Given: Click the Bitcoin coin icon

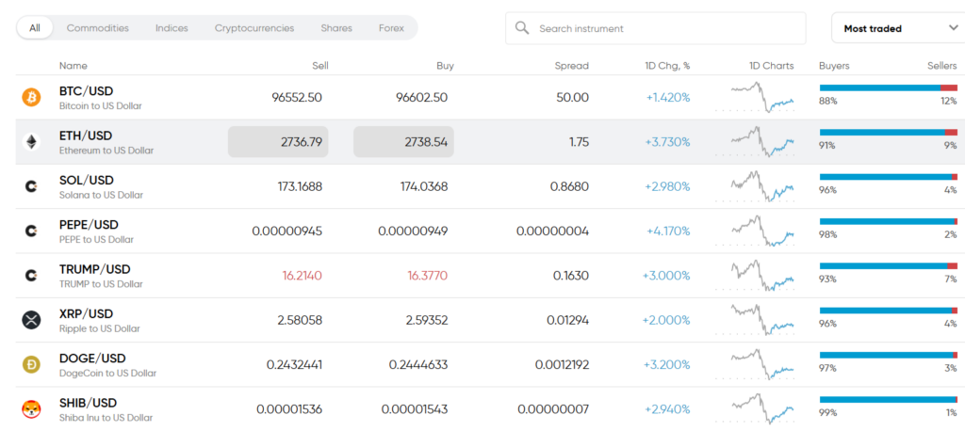Looking at the screenshot, I should pyautogui.click(x=31, y=98).
